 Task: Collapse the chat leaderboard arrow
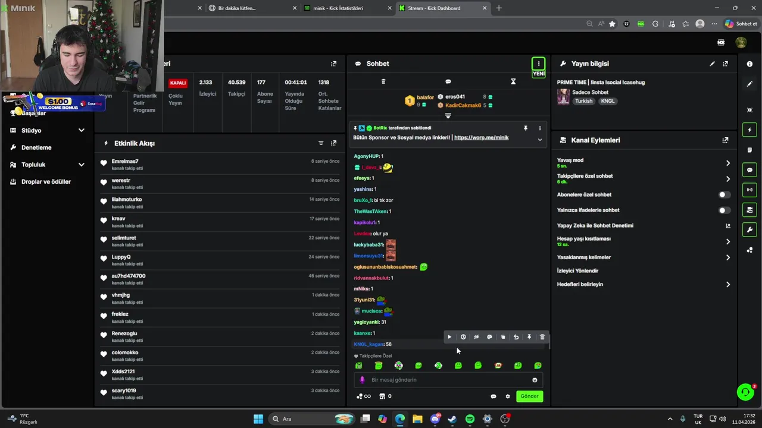[448, 116]
